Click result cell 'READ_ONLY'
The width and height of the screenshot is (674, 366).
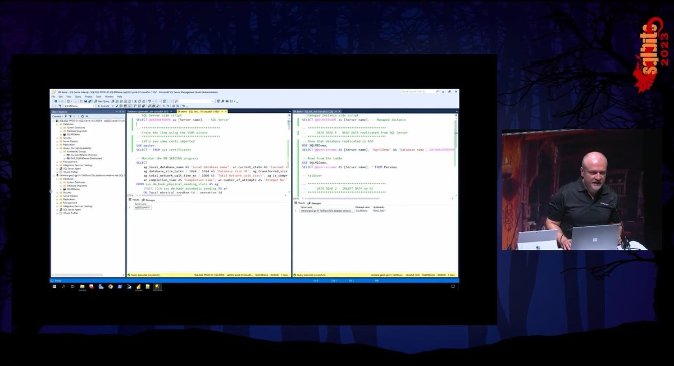[380, 211]
